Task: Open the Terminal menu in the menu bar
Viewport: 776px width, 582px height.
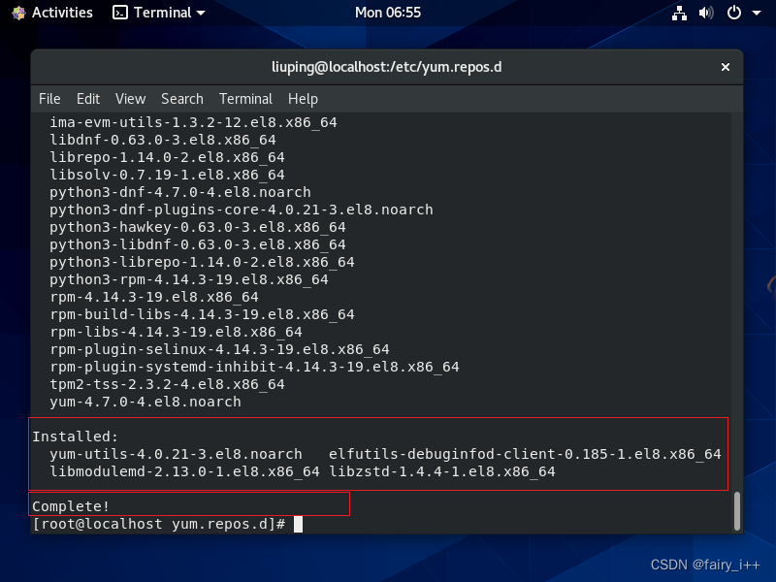Action: coord(245,98)
